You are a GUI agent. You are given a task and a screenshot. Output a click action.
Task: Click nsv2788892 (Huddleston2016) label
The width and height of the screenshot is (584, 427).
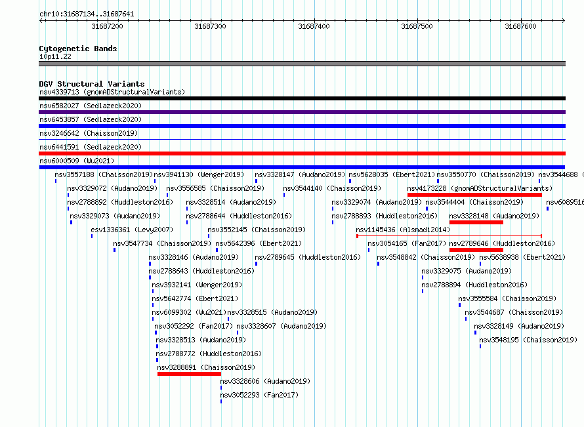point(120,202)
